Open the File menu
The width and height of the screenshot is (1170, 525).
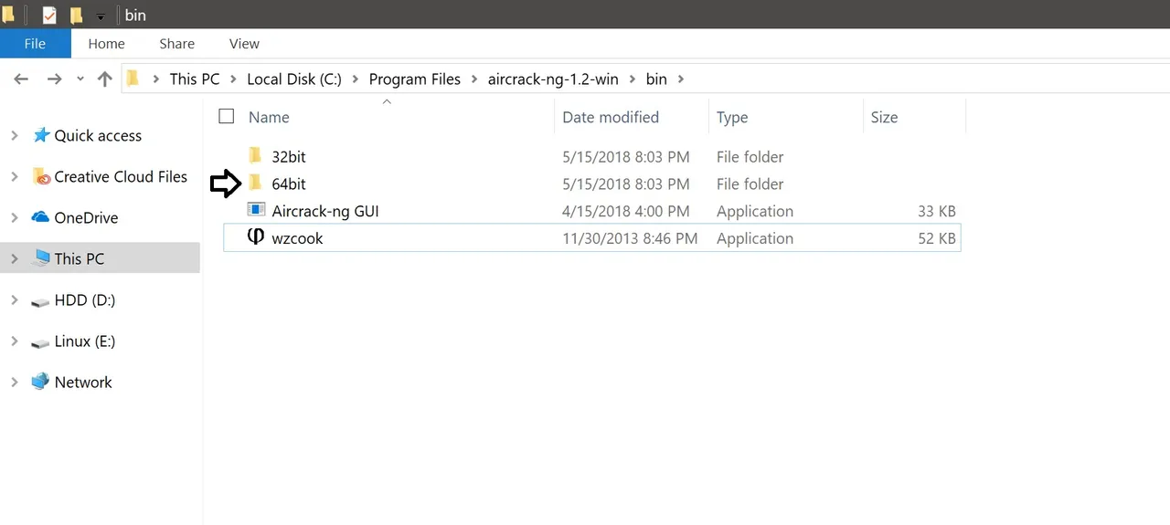35,44
